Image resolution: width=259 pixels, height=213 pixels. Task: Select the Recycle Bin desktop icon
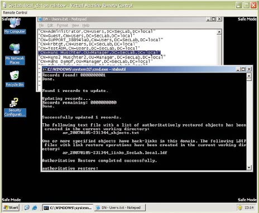[x=15, y=79]
